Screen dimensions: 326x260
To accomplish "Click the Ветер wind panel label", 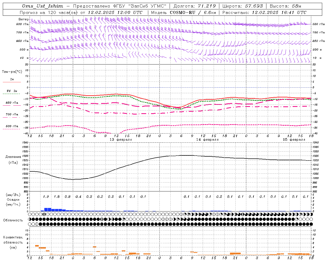I will pos(23,19).
